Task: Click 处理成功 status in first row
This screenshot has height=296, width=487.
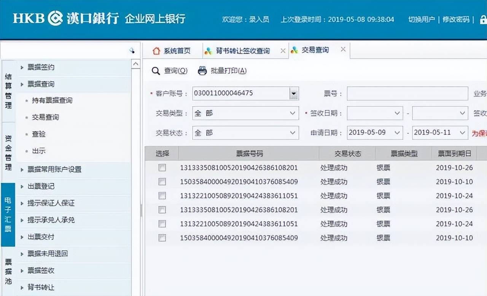Action: click(x=334, y=167)
